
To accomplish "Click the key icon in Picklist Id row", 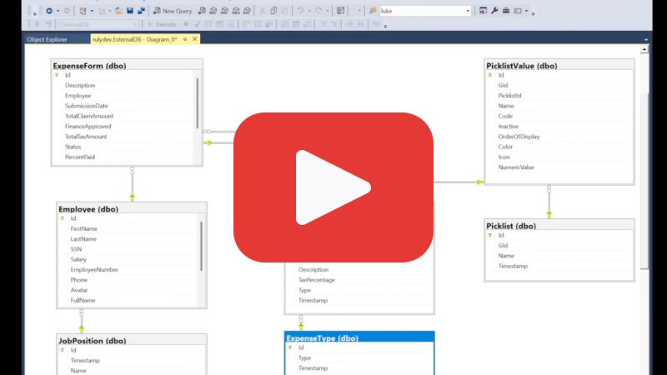I will tap(490, 236).
